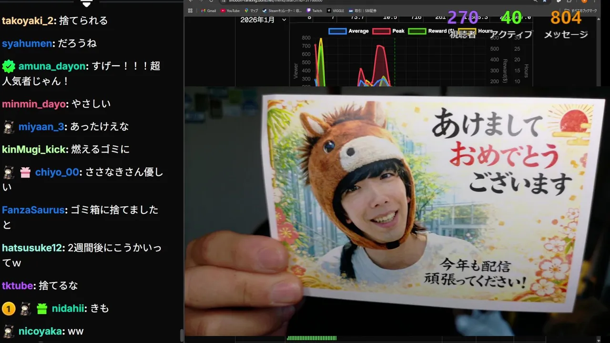This screenshot has height=343, width=610.
Task: Click username amuna_dayon in chat
Action: point(52,66)
